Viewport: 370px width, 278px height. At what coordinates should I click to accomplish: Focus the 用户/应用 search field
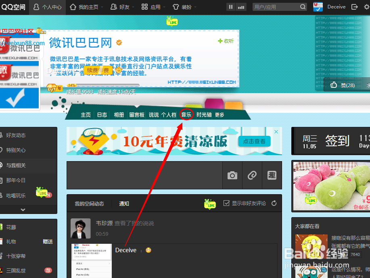click(276, 7)
